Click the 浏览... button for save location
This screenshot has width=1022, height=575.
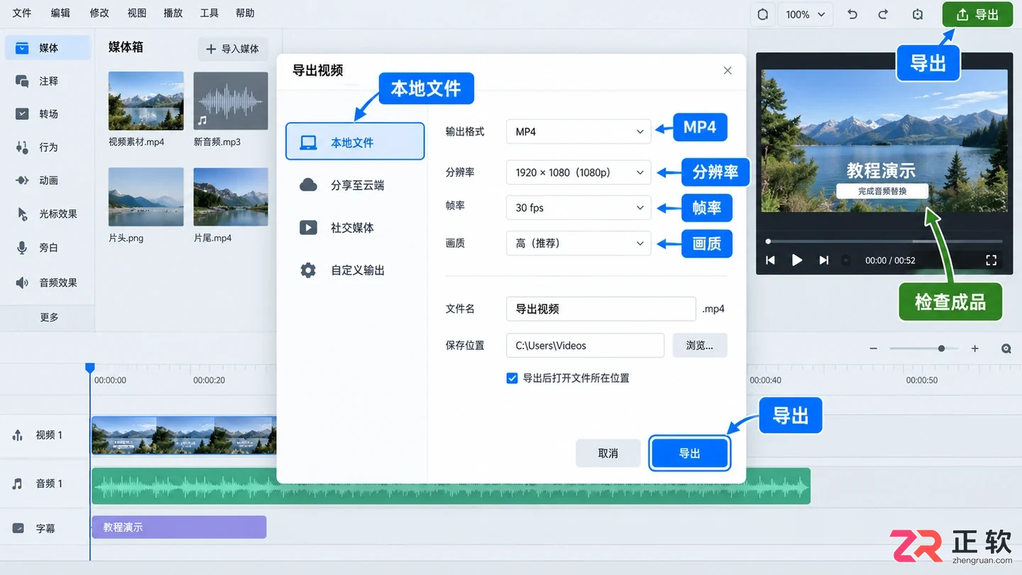click(699, 346)
